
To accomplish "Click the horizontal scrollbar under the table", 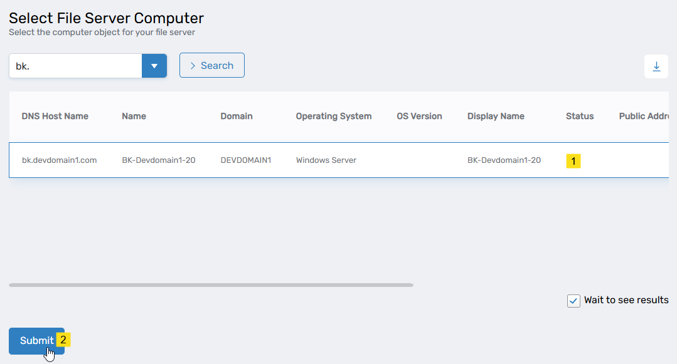I will click(x=211, y=285).
